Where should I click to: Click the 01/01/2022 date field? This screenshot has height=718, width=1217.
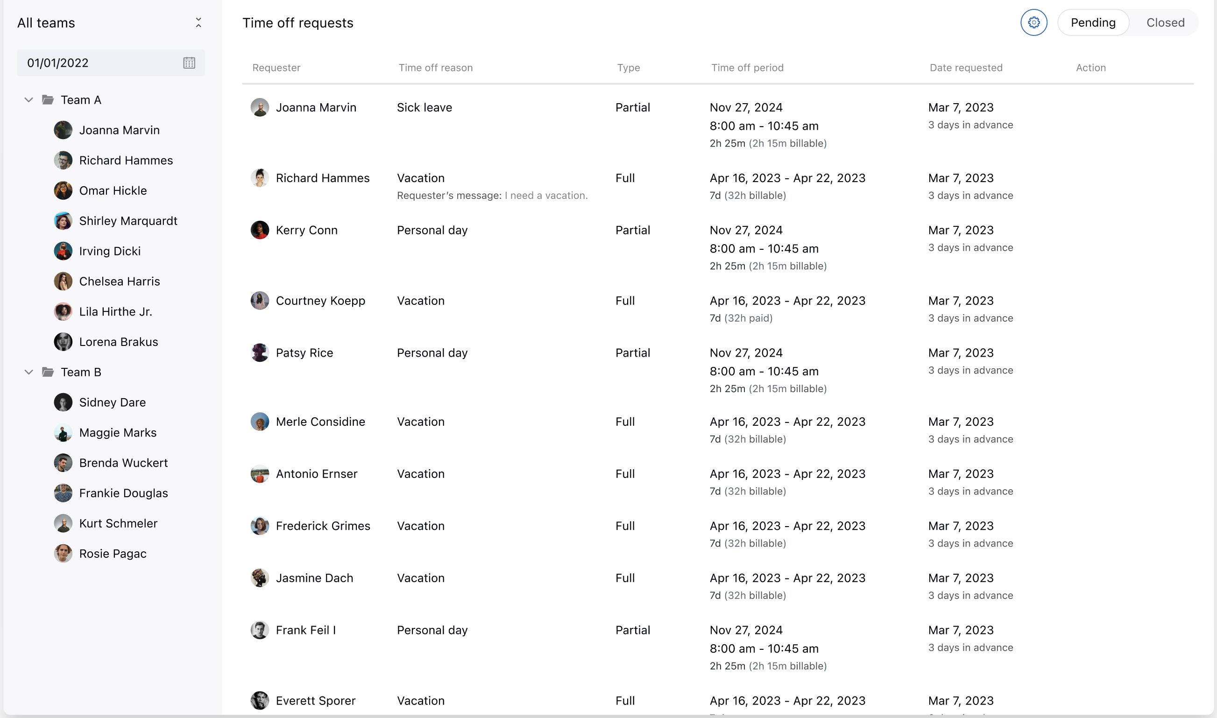coord(97,63)
